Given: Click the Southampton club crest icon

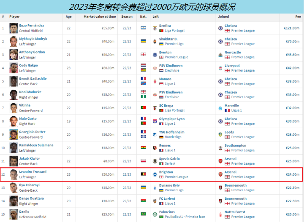Looking at the screenshot, I should tap(220, 148).
